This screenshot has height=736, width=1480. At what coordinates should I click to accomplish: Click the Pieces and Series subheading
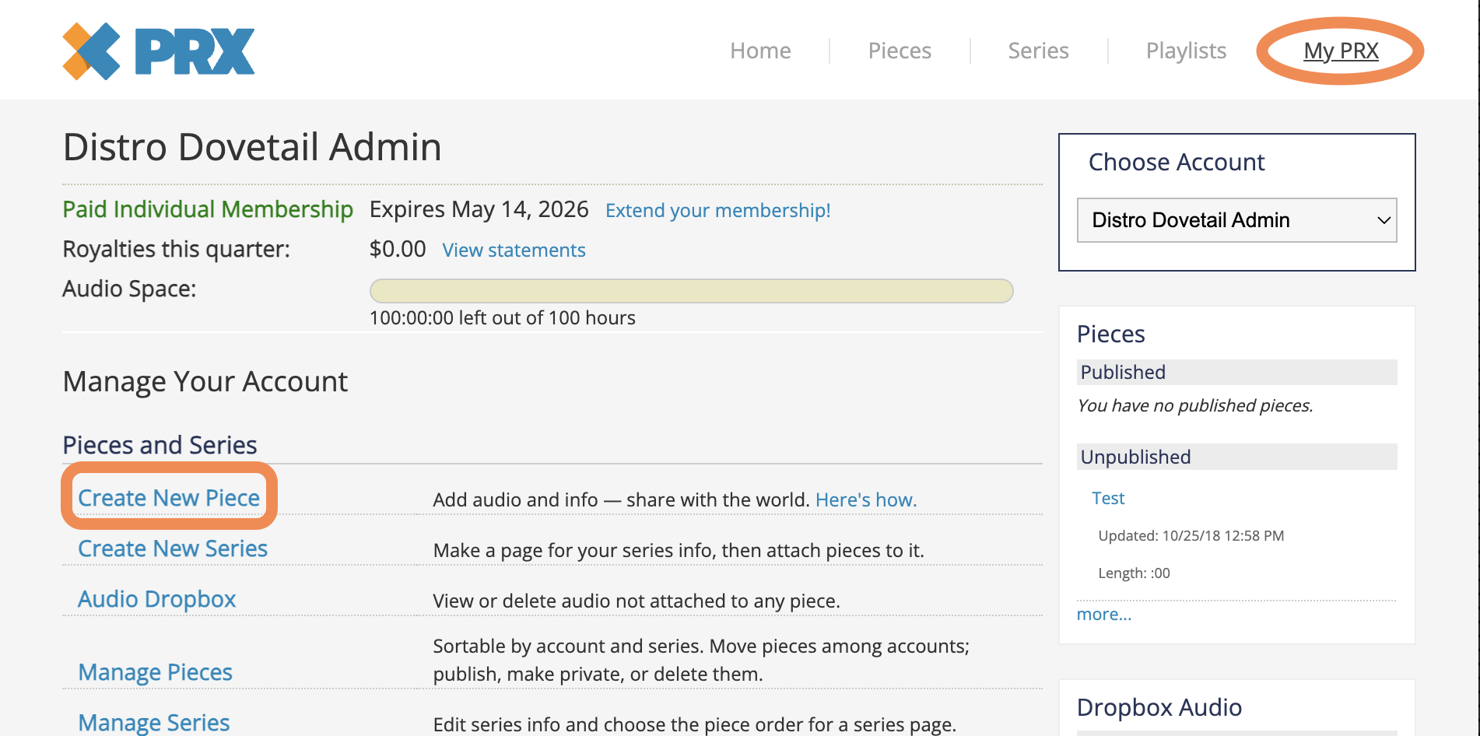click(x=160, y=445)
